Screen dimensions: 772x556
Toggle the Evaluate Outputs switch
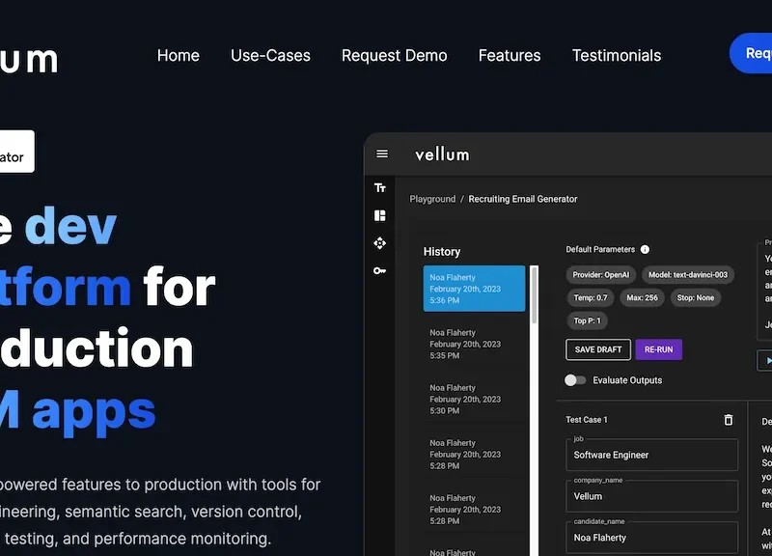tap(575, 380)
